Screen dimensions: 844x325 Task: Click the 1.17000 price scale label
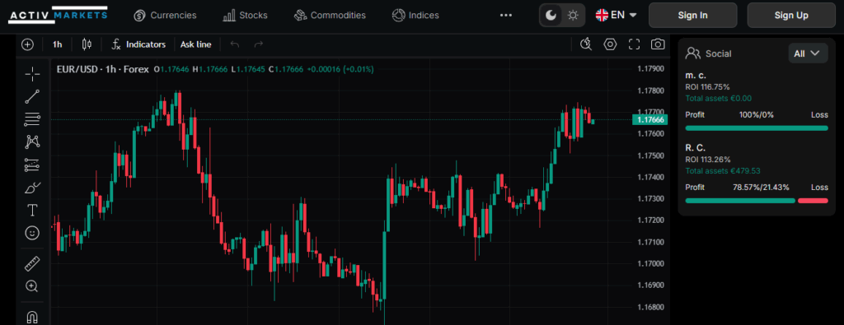[650, 264]
